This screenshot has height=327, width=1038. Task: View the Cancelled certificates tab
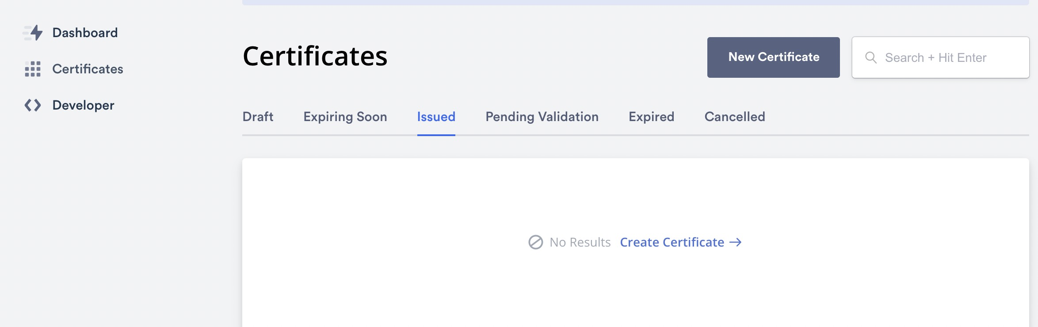pyautogui.click(x=734, y=116)
